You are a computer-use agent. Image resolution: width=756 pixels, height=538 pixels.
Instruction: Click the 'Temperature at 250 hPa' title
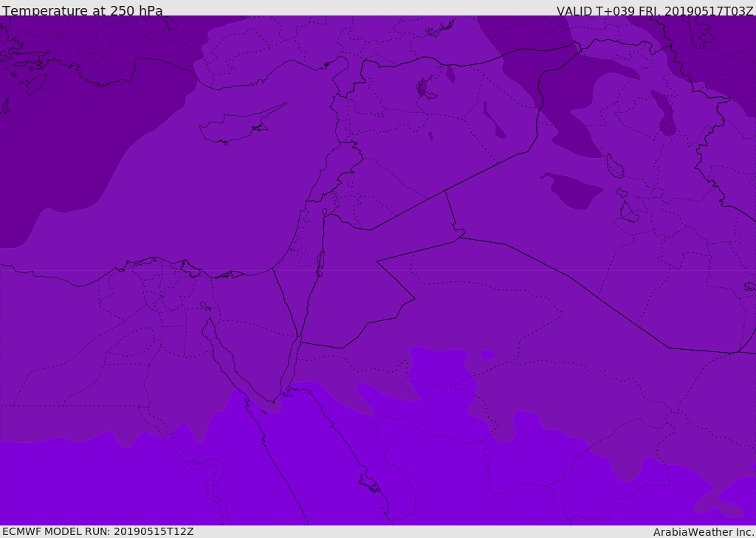pos(83,10)
